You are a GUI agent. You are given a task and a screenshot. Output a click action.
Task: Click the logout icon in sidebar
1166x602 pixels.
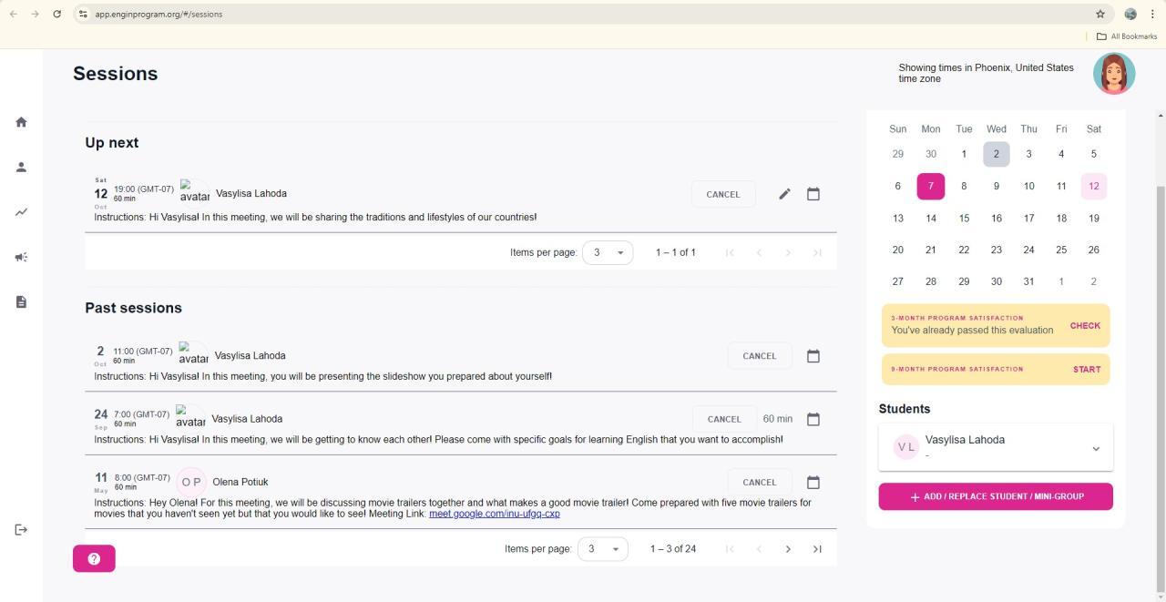click(21, 530)
